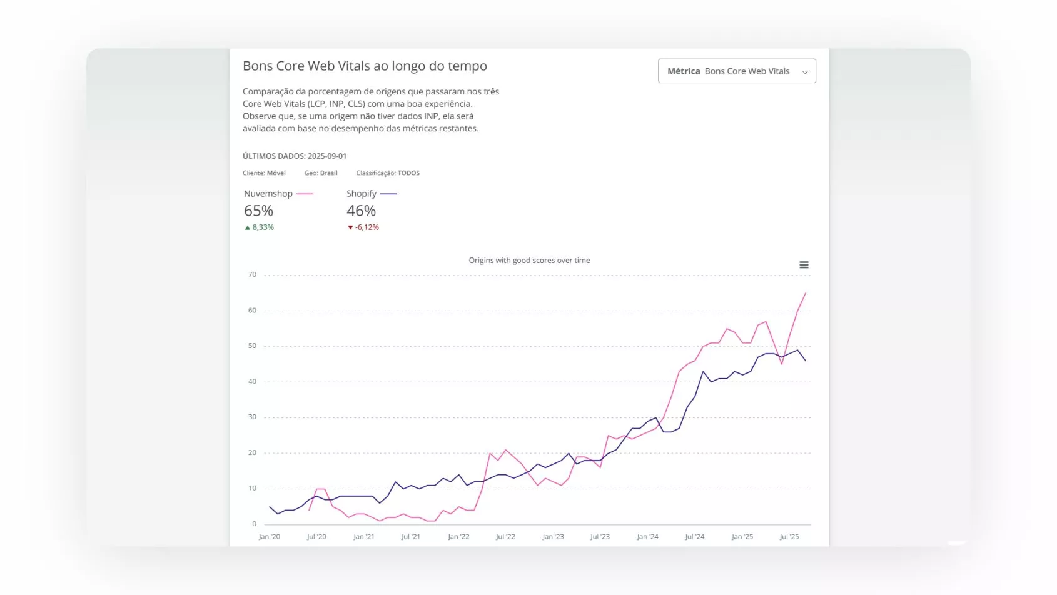Click the purple line marker beside Shopify
The image size is (1057, 595).
pyautogui.click(x=390, y=194)
